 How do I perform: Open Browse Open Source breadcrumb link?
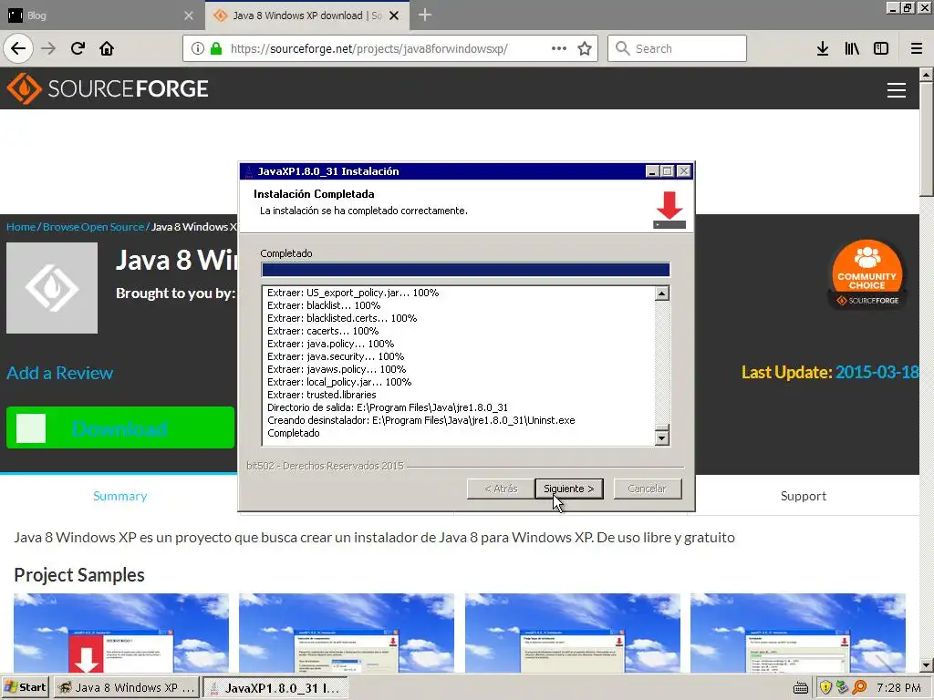click(94, 227)
